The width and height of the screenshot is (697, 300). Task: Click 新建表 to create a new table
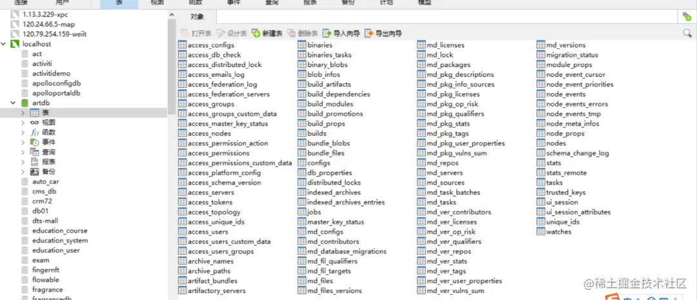(x=267, y=34)
